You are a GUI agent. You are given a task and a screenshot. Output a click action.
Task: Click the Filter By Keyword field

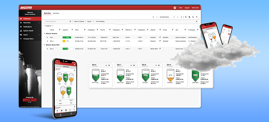pos(56,21)
